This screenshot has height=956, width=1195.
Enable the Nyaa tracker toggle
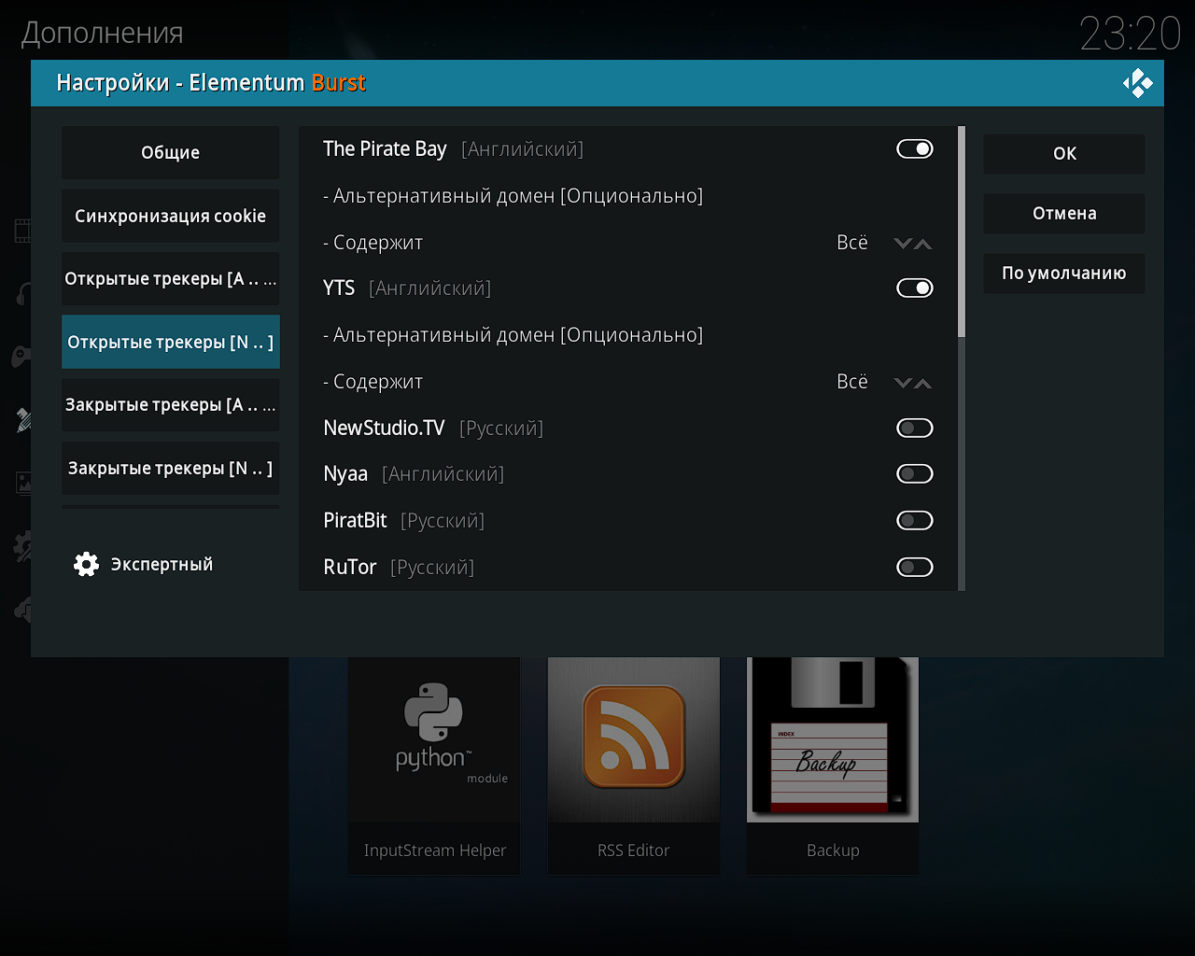tap(914, 473)
